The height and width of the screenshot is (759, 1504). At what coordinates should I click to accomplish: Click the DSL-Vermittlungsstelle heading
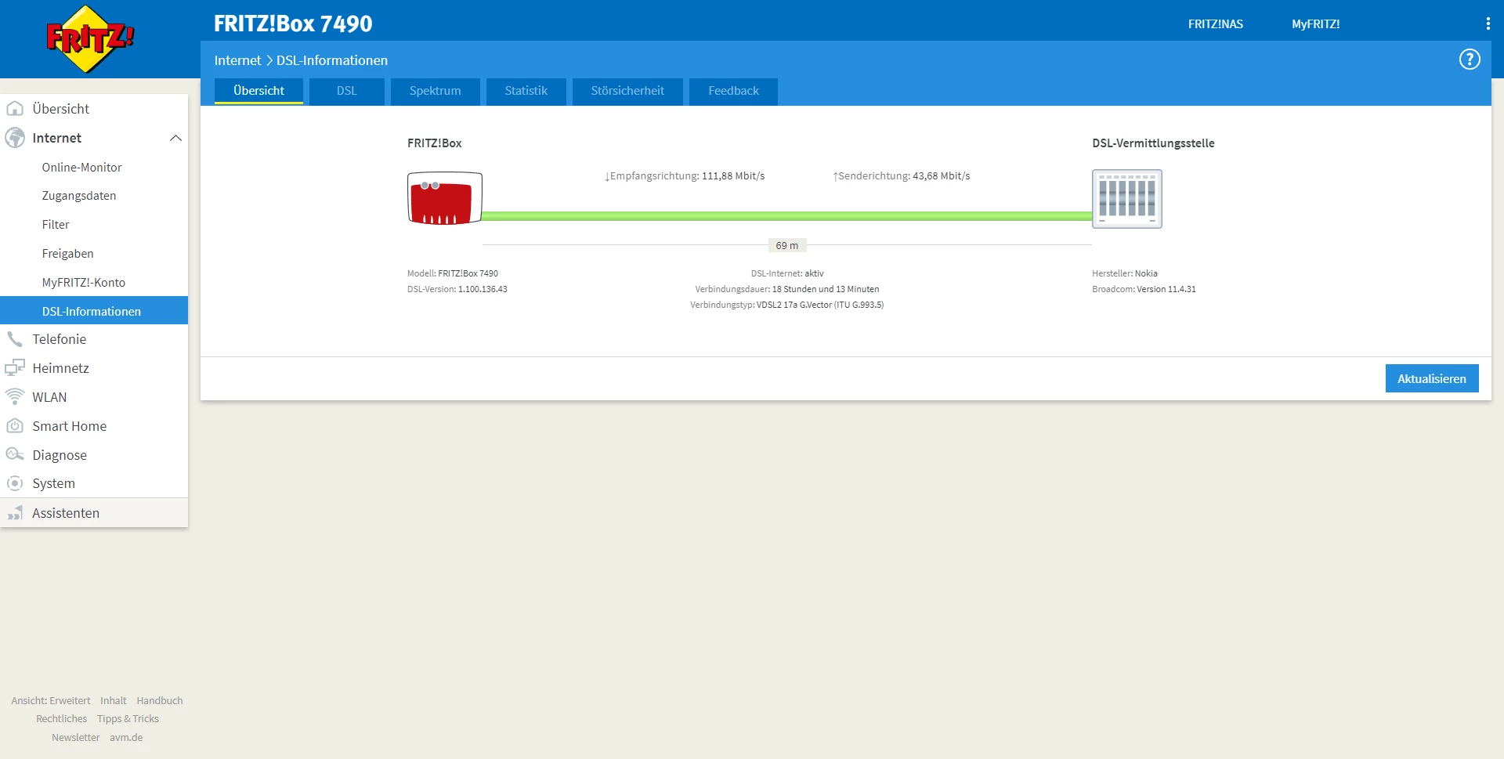click(1153, 143)
